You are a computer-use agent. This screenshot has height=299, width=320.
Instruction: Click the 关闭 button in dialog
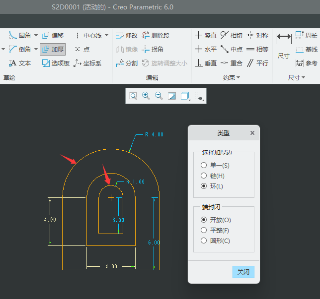[243, 272]
